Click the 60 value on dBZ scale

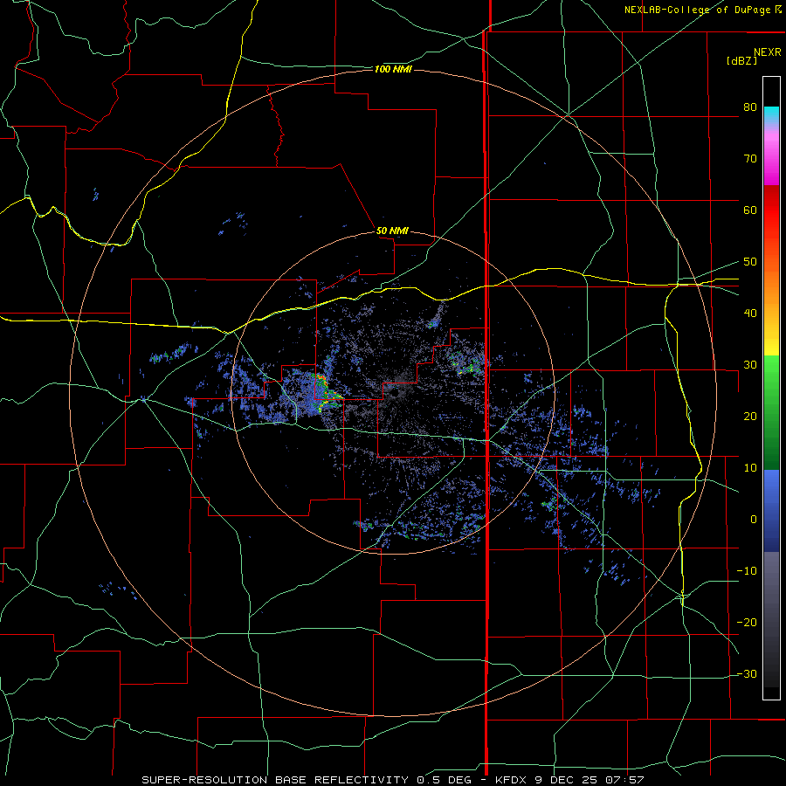[750, 210]
